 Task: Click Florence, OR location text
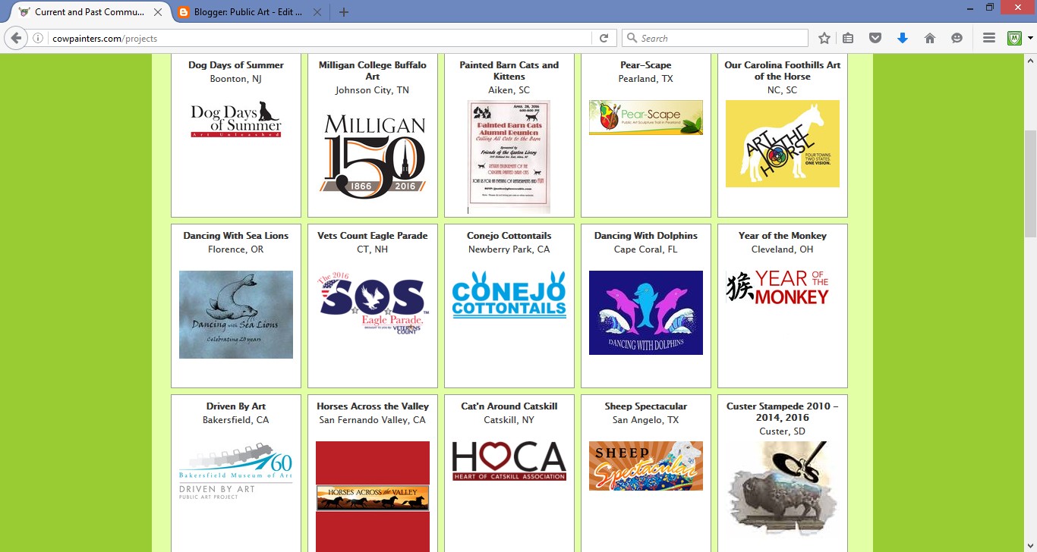coord(236,249)
